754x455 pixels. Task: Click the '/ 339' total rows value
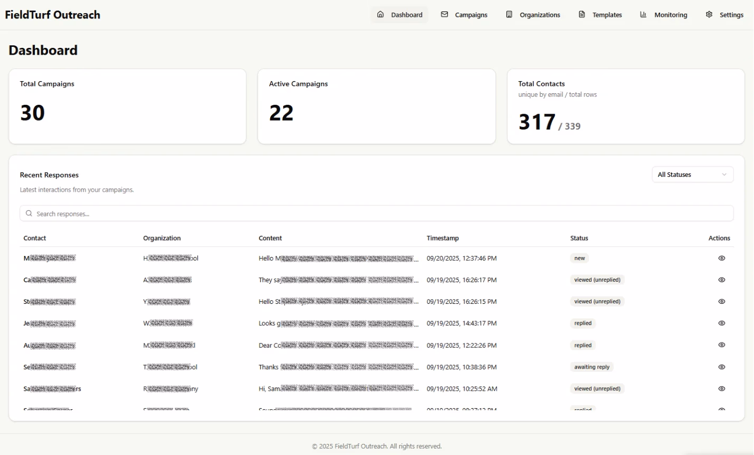click(569, 126)
